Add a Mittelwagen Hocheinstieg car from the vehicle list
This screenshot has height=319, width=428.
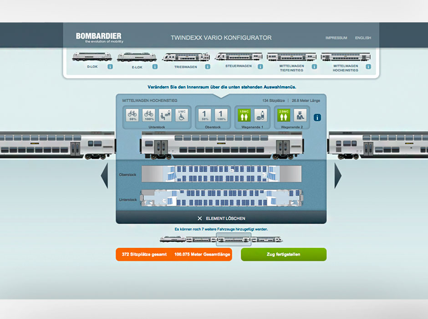point(346,57)
